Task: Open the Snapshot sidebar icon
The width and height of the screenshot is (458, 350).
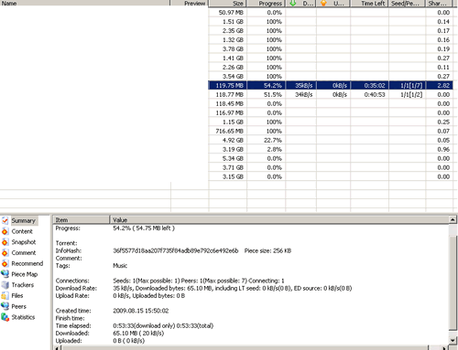Action: click(5, 242)
